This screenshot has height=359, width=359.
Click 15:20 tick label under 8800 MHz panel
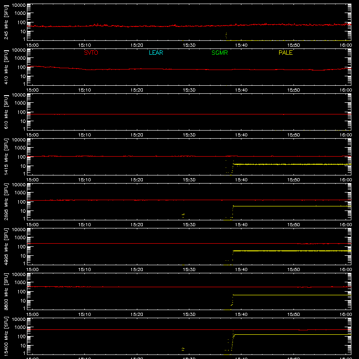[x=137, y=315]
